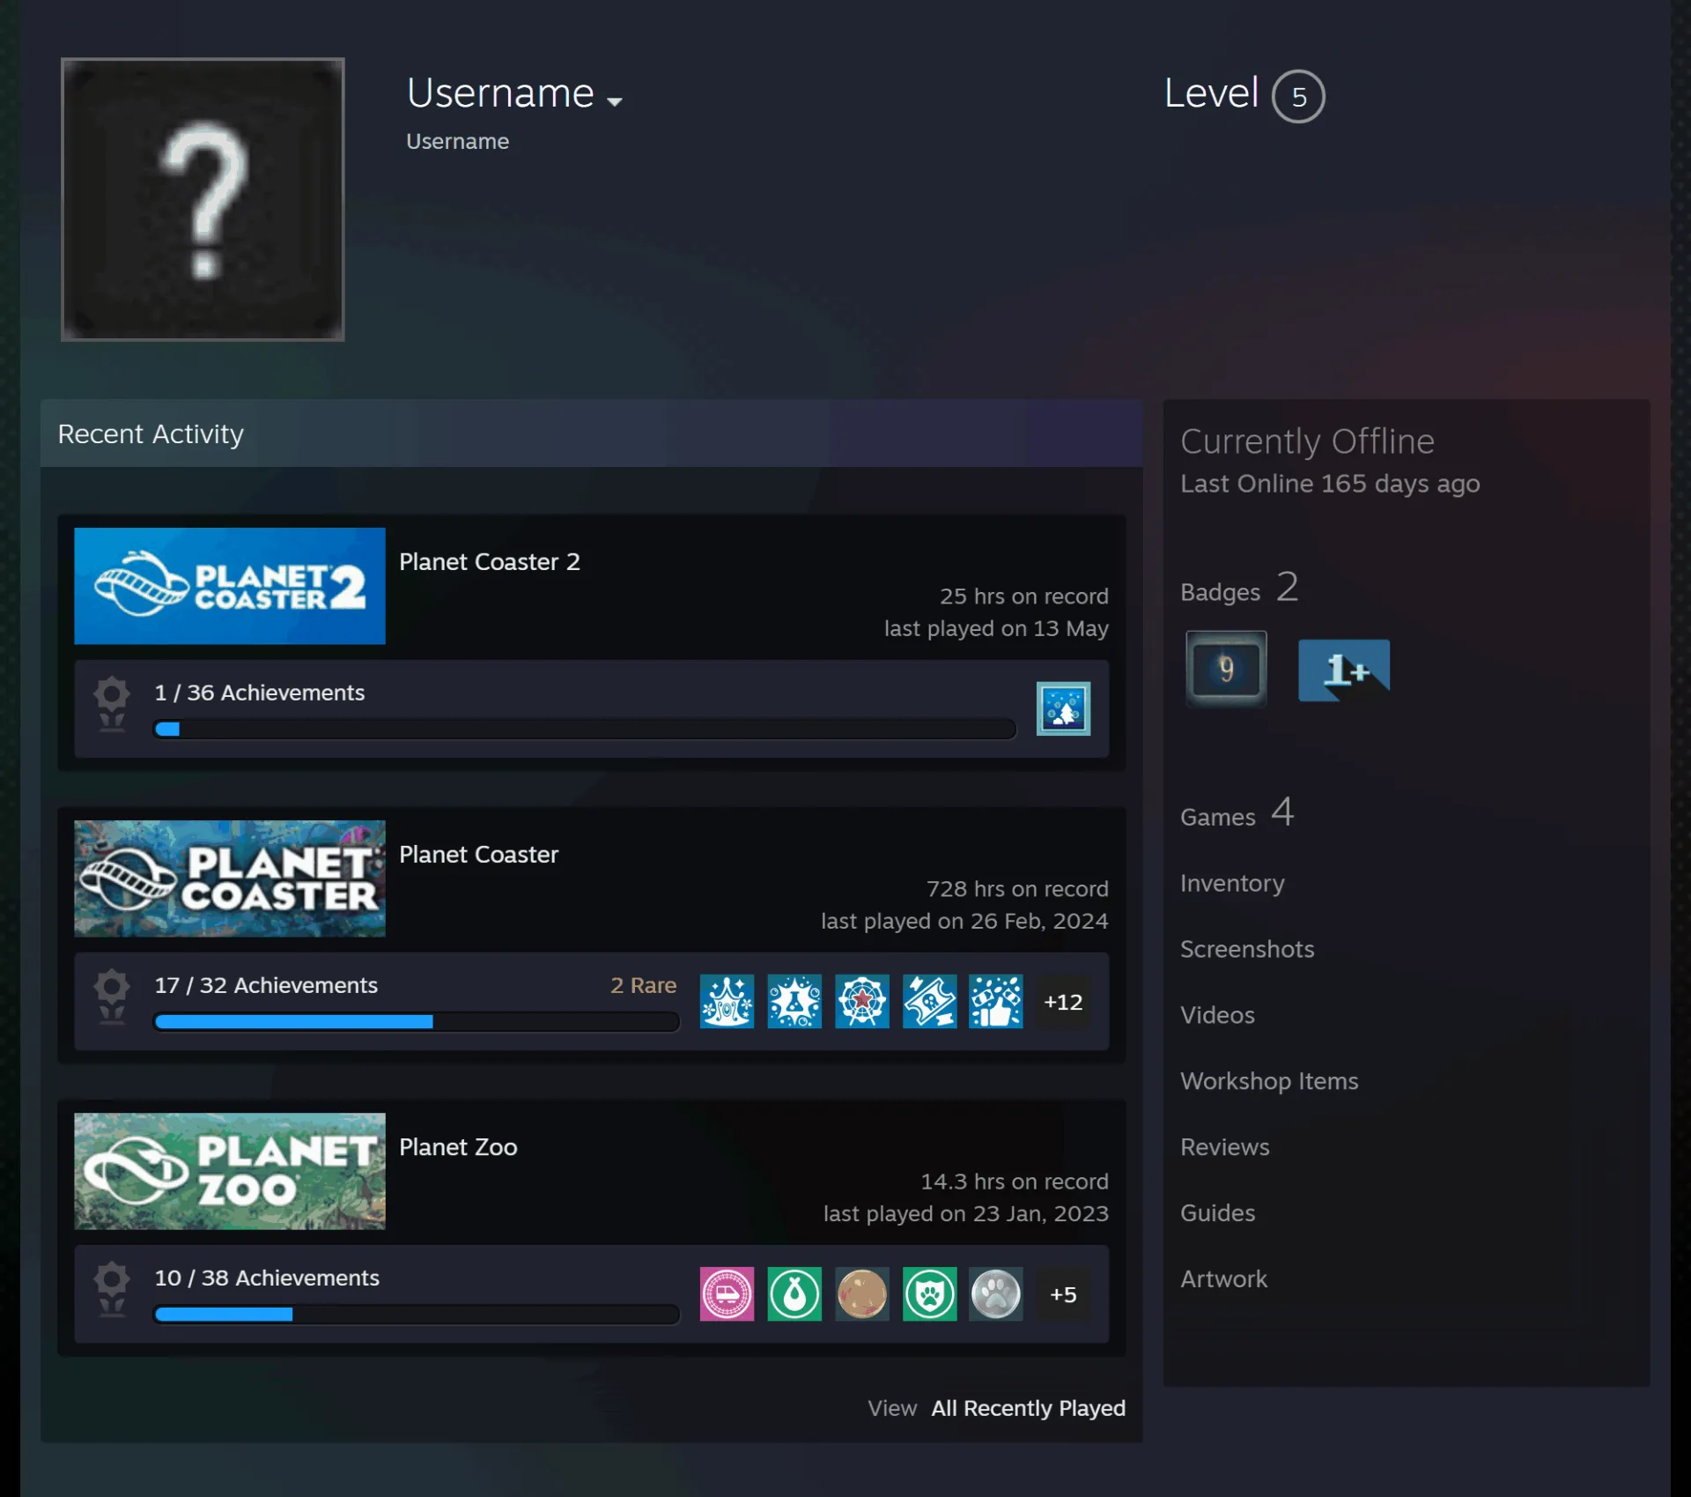1691x1497 pixels.
Task: Open the Reviews link
Action: [x=1224, y=1147]
